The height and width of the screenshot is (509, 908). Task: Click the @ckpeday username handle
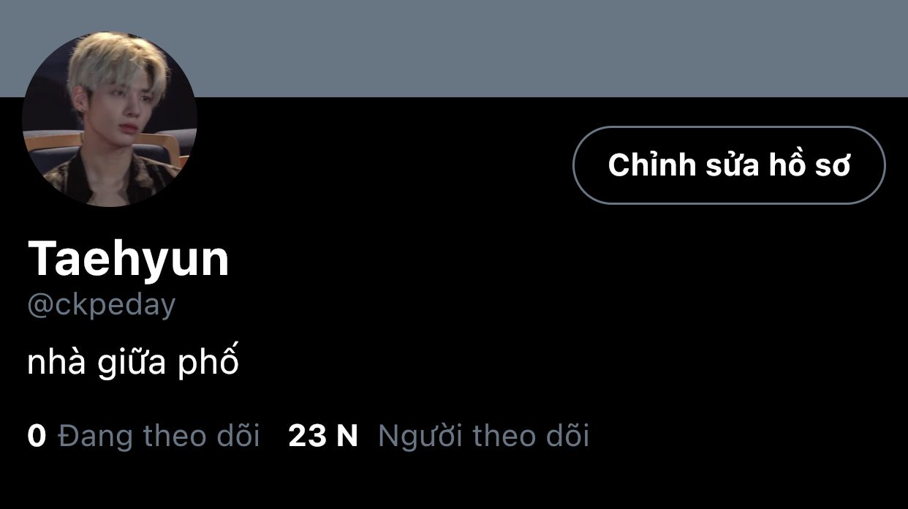102,305
